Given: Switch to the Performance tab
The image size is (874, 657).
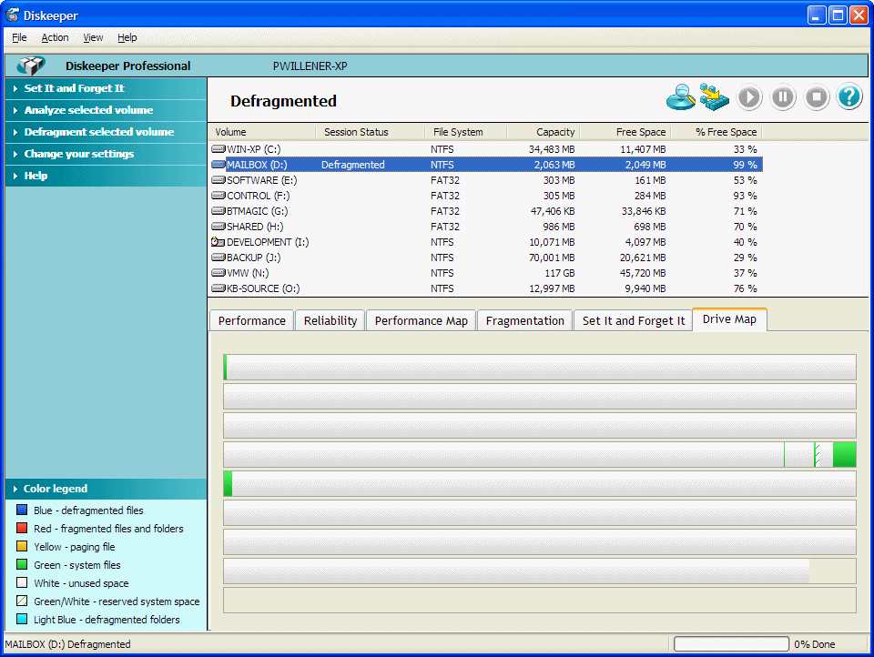Looking at the screenshot, I should 252,320.
